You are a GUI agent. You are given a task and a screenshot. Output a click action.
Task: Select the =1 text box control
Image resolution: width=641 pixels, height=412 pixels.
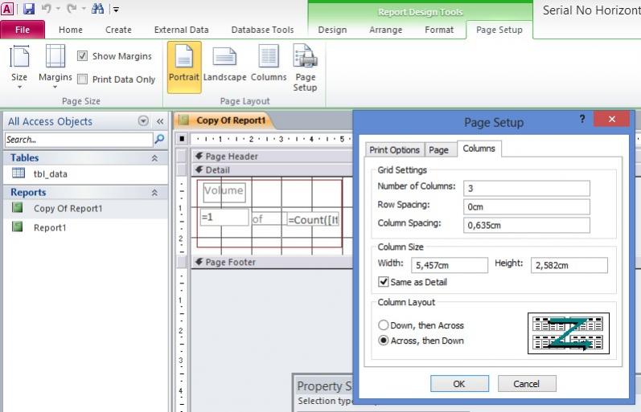tap(224, 217)
